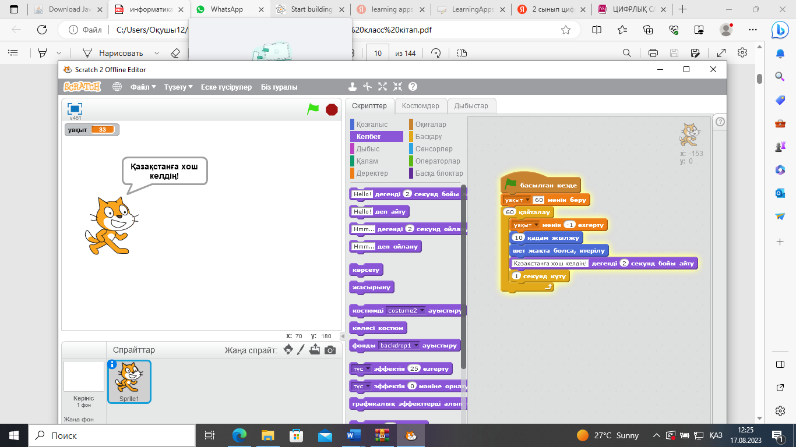Click Еске түсірулер menu item
796x447 pixels.
click(x=226, y=87)
